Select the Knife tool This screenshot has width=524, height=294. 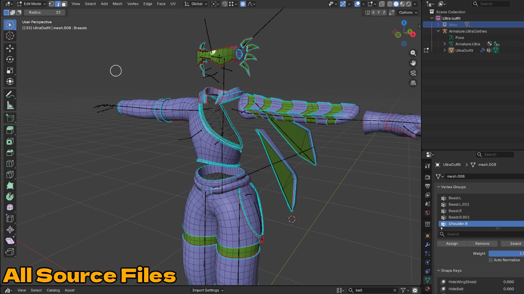pos(10,174)
